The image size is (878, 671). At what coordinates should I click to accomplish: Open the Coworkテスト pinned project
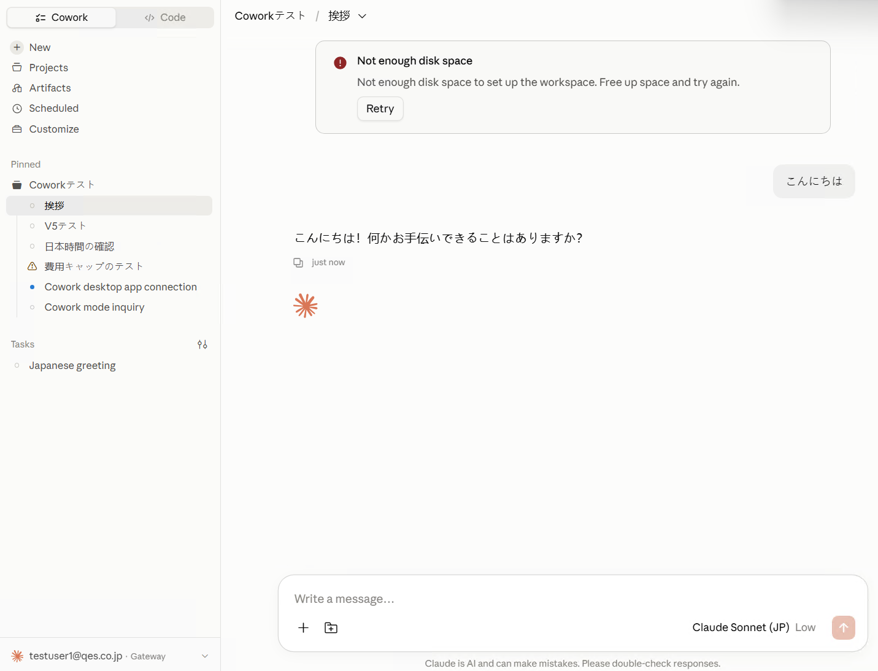pos(62,185)
